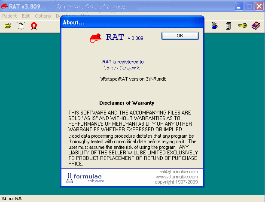Screen dimensions: 265x202
Task: Click the INR.mdb database path text
Action: 133,79
